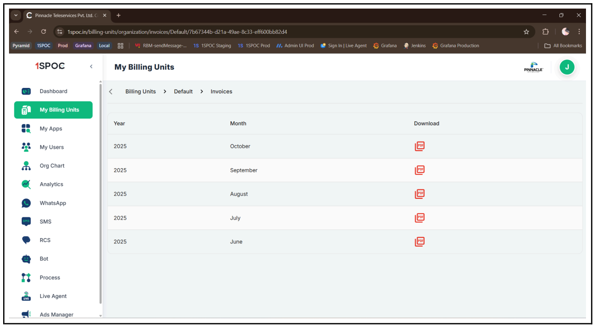The width and height of the screenshot is (595, 326).
Task: Bookmark this page with the star
Action: click(526, 32)
